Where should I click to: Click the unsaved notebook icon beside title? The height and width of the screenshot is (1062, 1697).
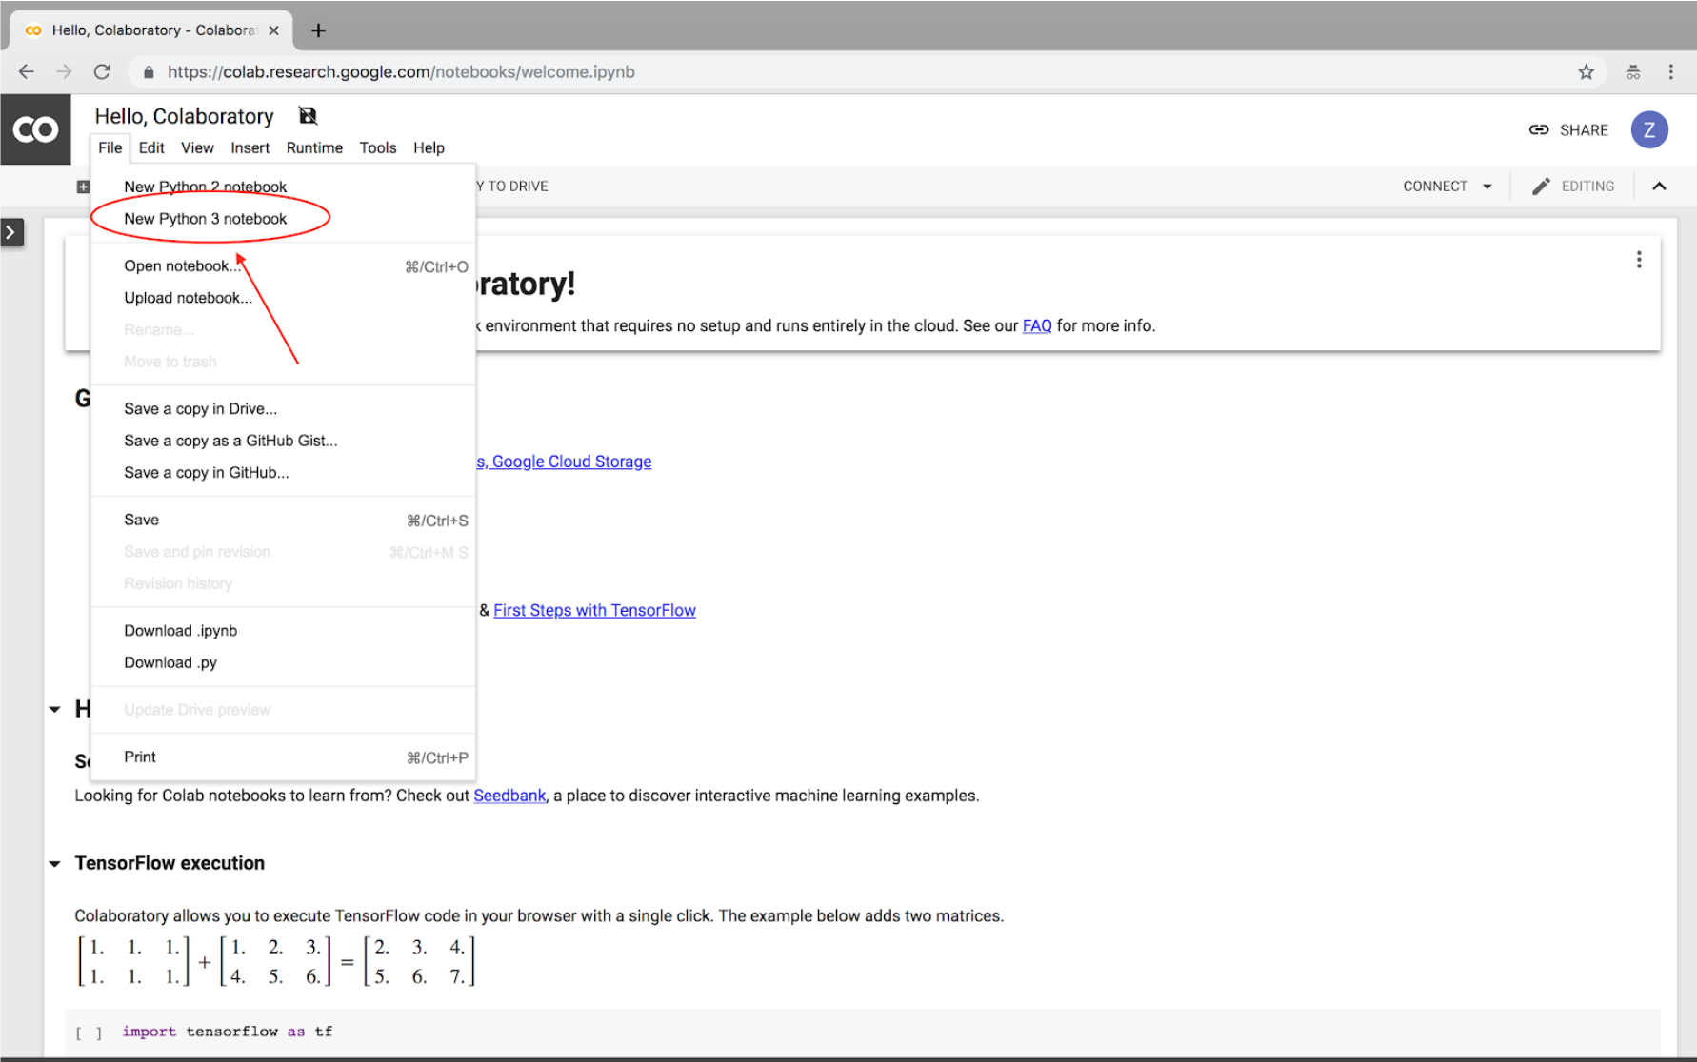pos(308,116)
